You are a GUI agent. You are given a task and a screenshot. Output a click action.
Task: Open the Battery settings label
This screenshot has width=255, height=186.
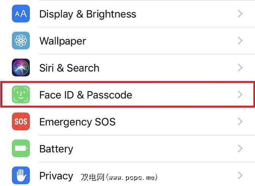tap(56, 148)
